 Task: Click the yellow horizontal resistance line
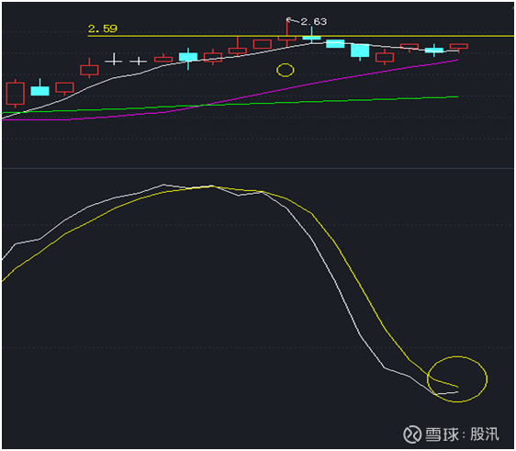click(x=301, y=36)
